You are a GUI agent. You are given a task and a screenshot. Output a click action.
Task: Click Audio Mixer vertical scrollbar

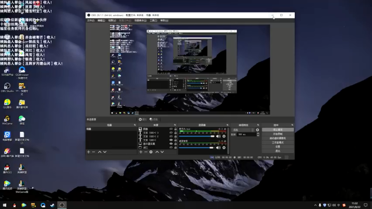point(228,141)
